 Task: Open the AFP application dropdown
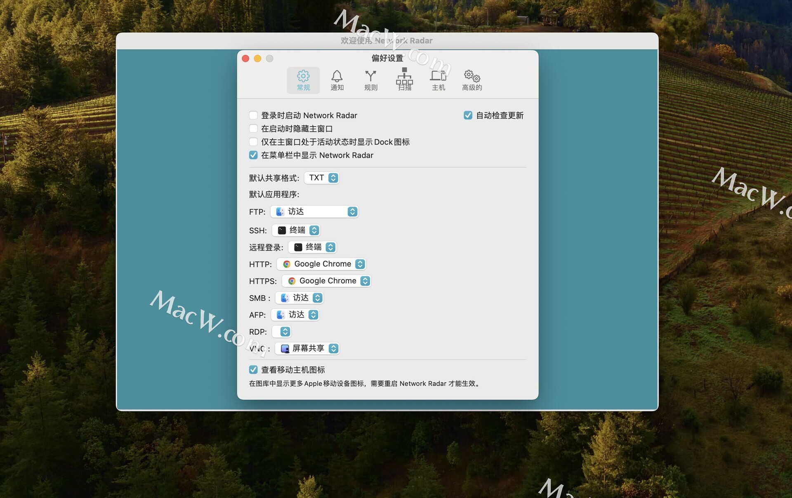(x=295, y=315)
